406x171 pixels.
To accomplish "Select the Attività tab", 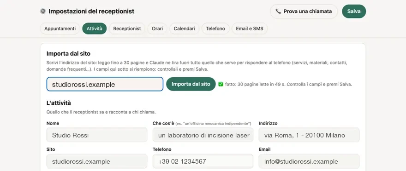I will pyautogui.click(x=95, y=28).
